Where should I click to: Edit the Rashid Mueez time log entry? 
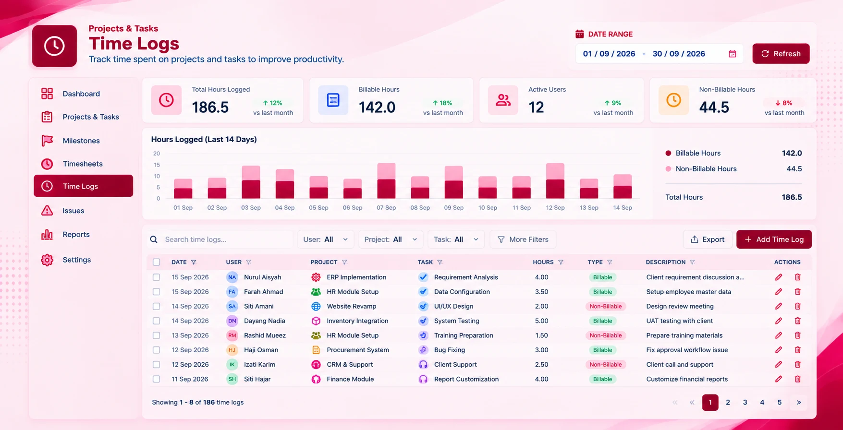pyautogui.click(x=779, y=335)
